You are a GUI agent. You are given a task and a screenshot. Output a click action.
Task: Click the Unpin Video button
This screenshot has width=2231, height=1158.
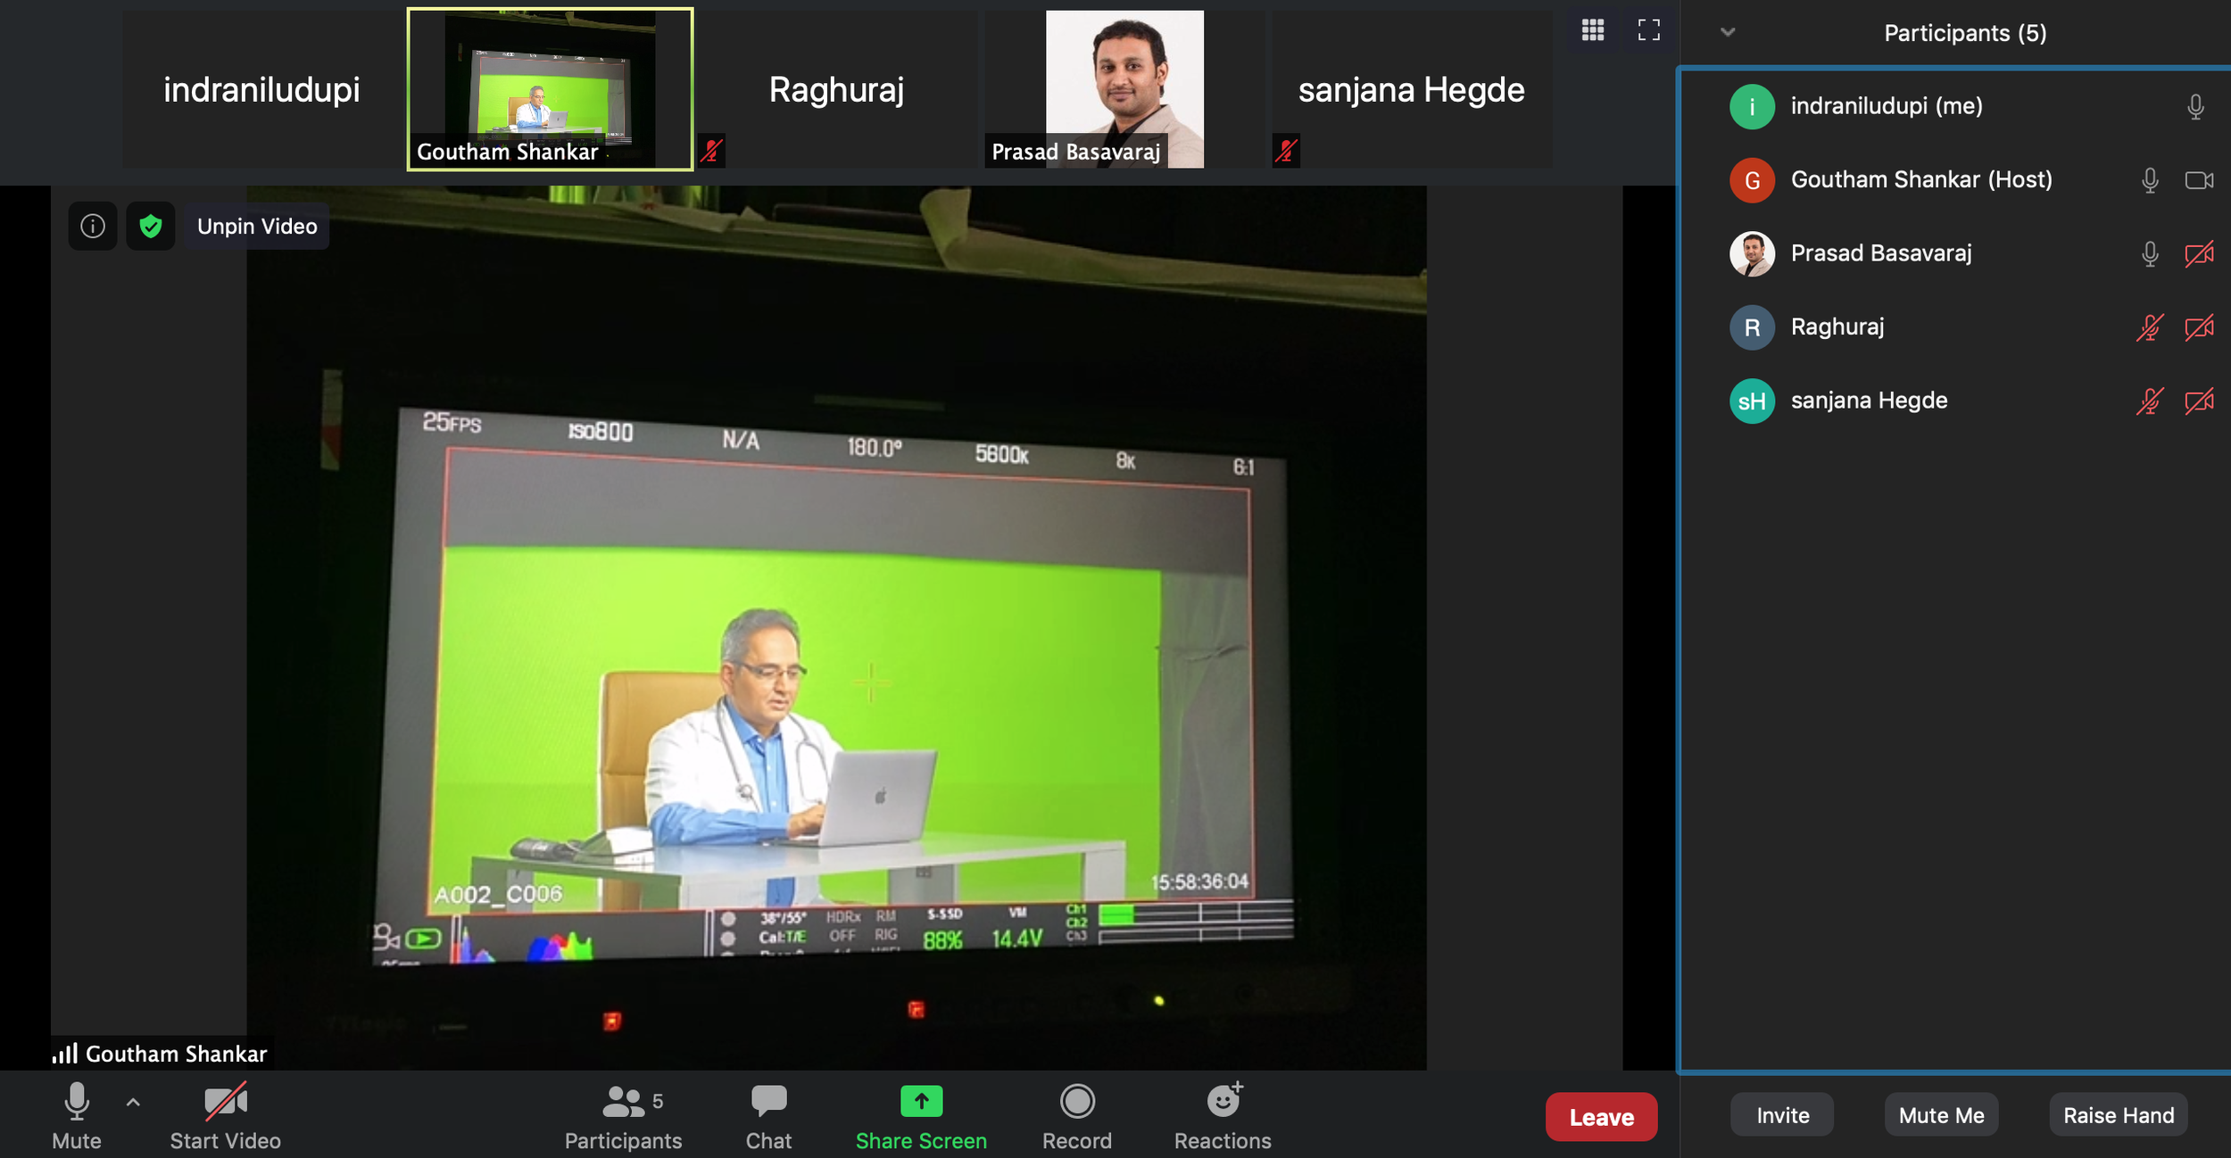257,227
